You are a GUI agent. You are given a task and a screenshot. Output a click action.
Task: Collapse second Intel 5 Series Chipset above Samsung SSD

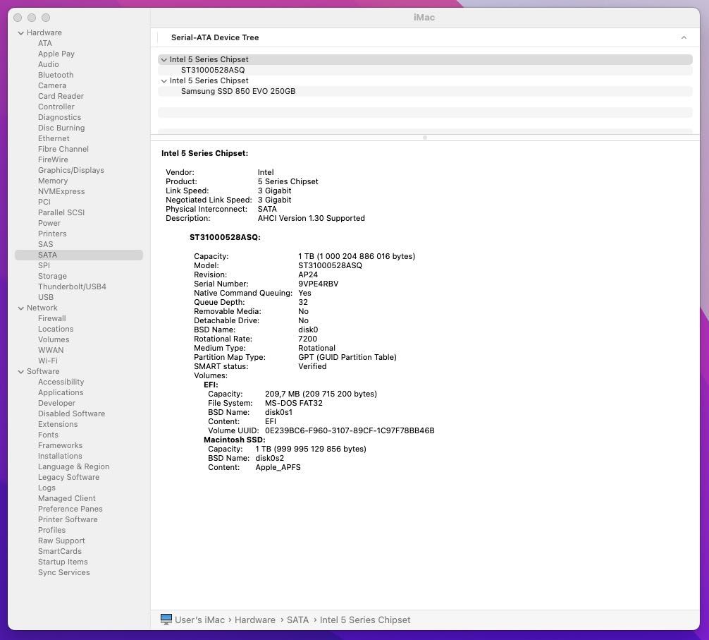(x=164, y=81)
